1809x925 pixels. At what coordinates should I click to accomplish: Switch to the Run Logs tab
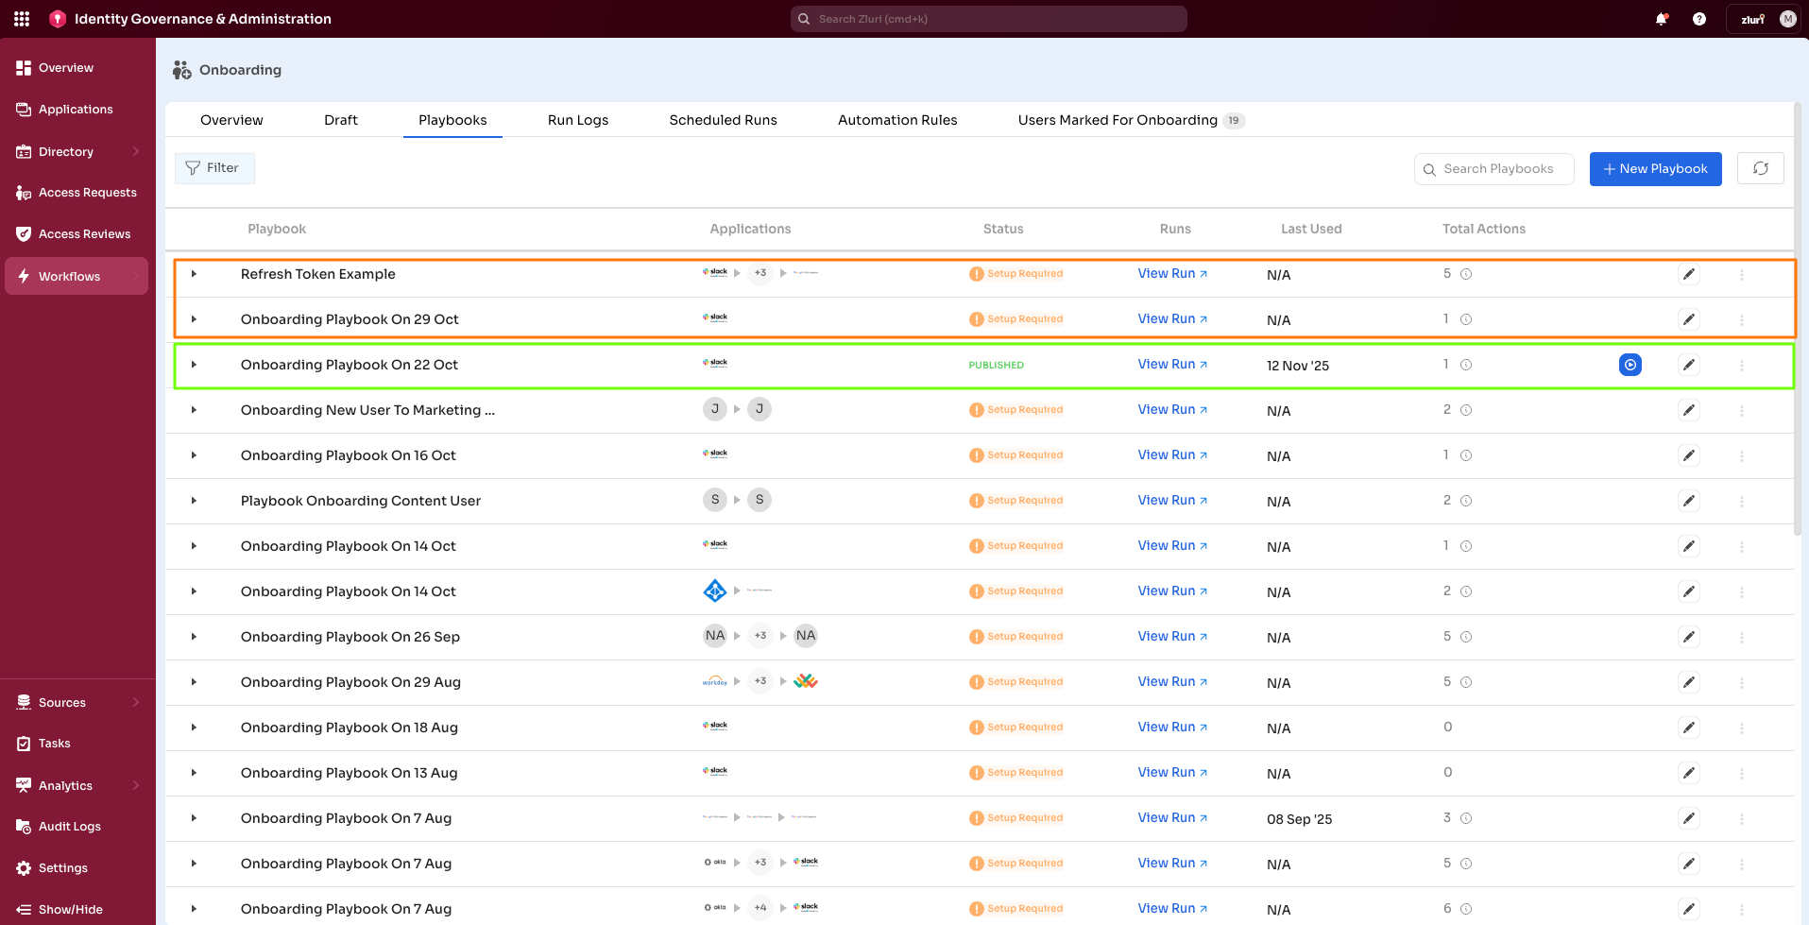577,120
